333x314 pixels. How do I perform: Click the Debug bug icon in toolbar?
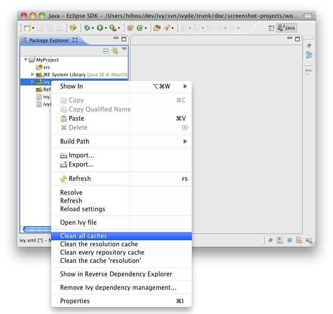(x=87, y=28)
